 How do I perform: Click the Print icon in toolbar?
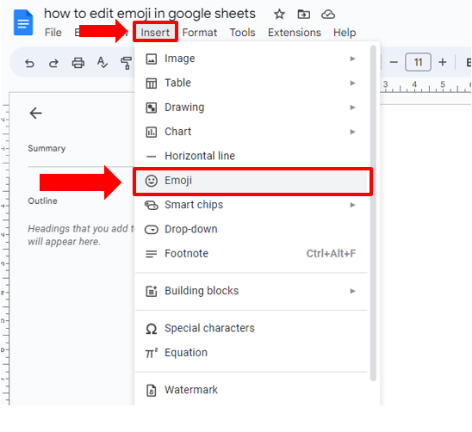(78, 63)
